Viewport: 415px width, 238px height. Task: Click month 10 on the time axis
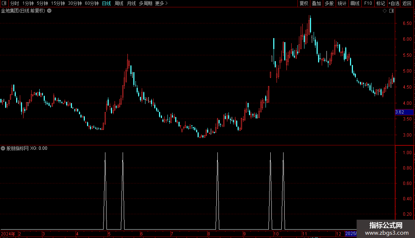[x=276, y=234]
